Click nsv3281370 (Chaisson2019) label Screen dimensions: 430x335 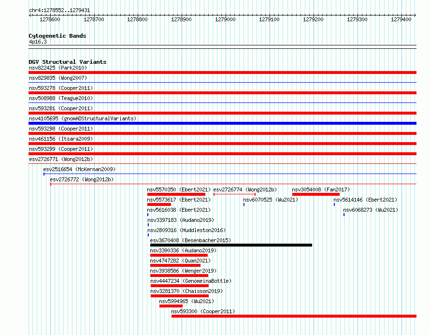[186, 291]
